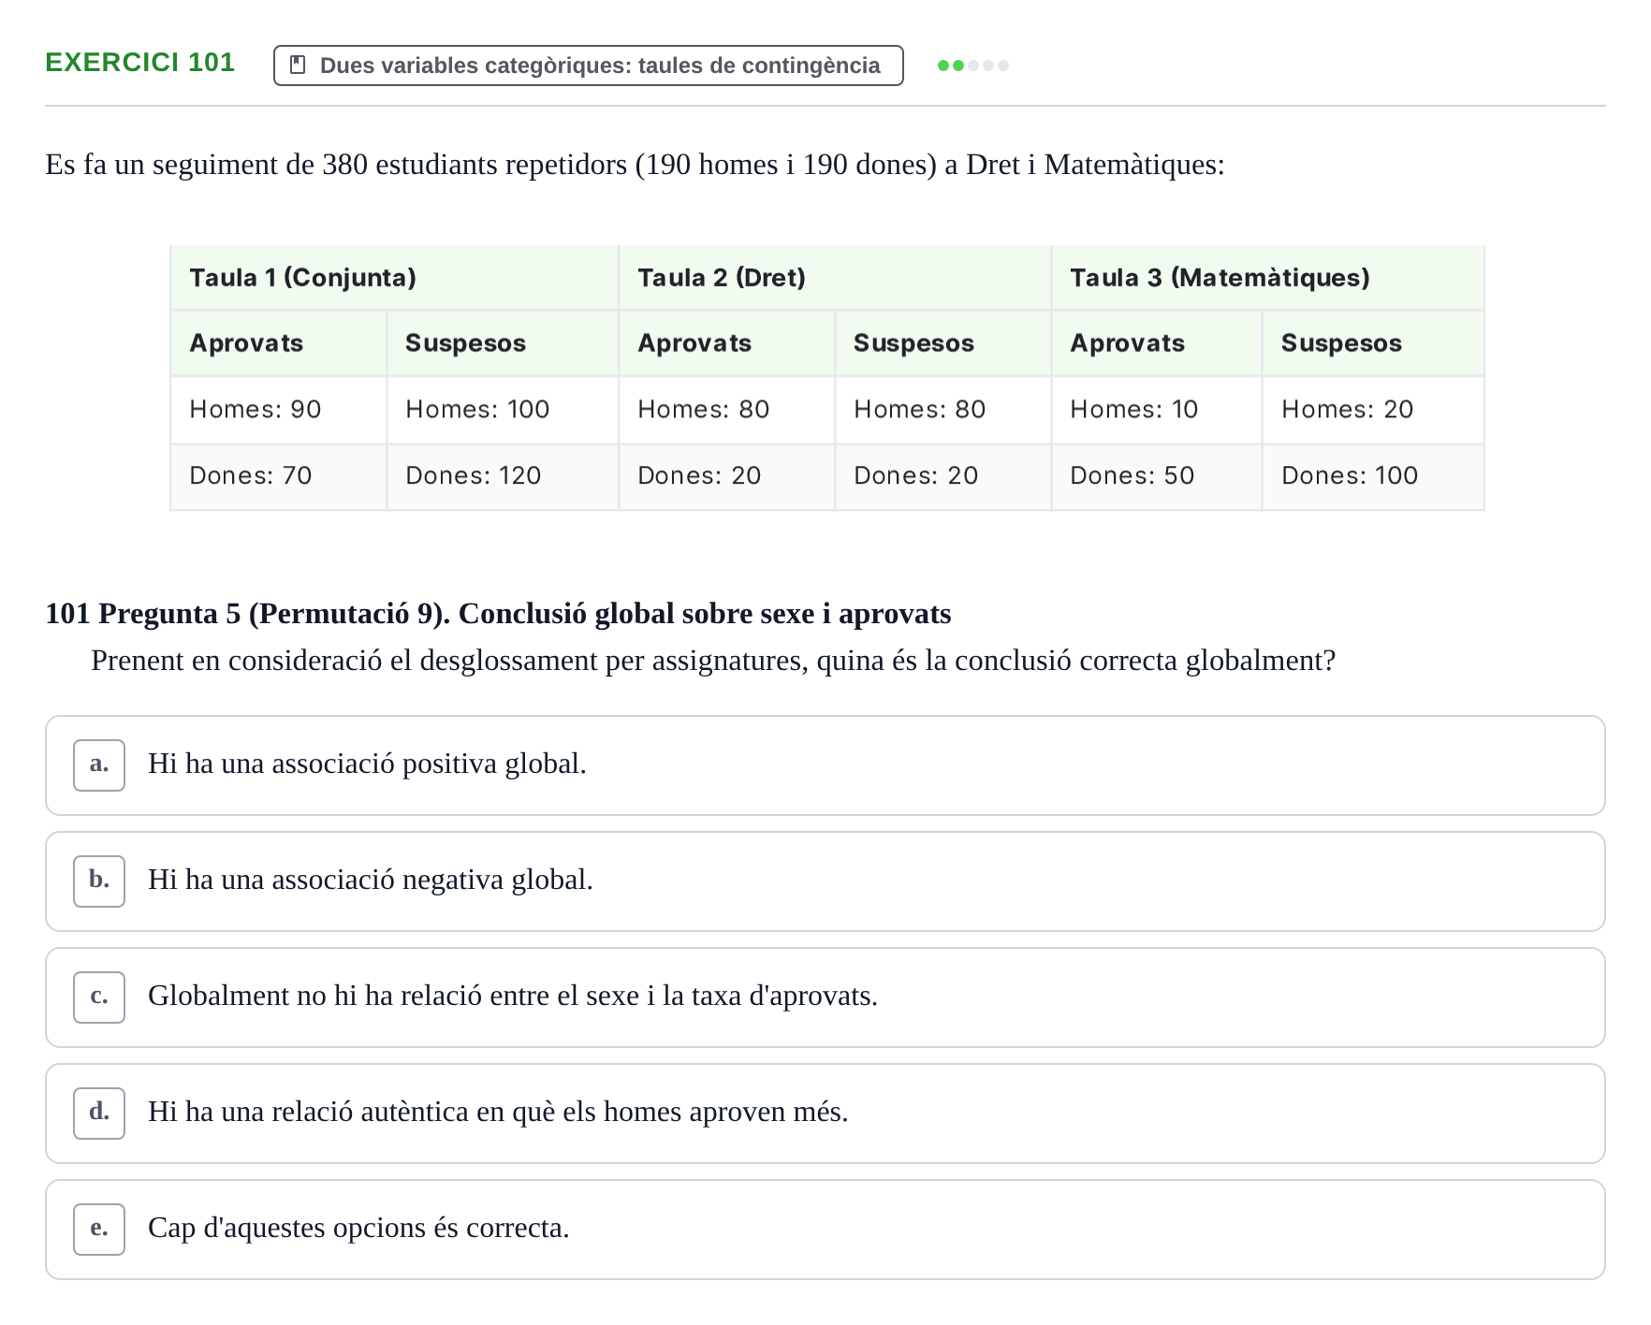This screenshot has width=1651, height=1325.
Task: Select the 'Homes: 20' table cell
Action: [1374, 410]
